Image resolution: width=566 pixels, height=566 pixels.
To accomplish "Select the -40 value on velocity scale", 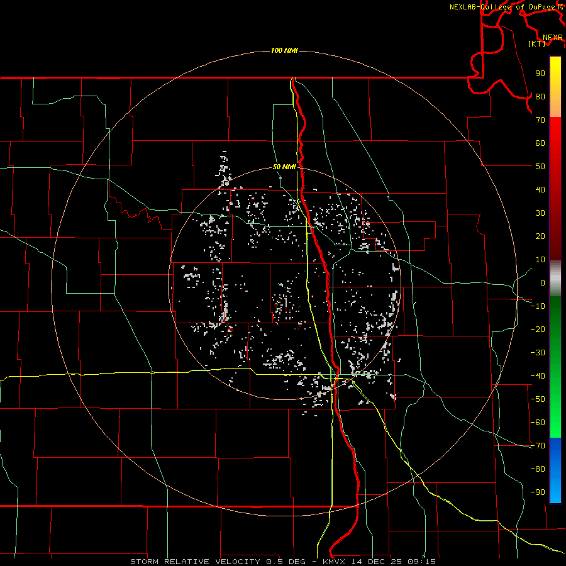I will coord(538,376).
